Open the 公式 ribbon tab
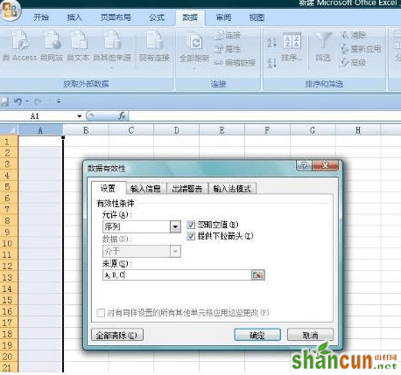Screen dimensions: 401x375 pyautogui.click(x=157, y=17)
